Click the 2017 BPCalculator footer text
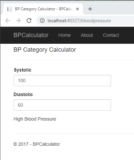134x160 pixels. [37, 144]
